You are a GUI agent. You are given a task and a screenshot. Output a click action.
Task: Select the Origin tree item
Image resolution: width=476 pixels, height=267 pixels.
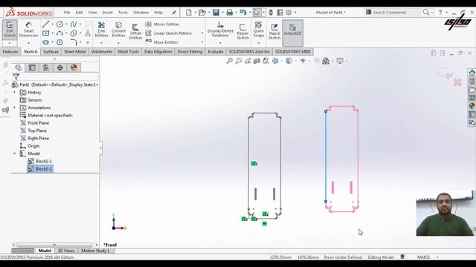[30, 146]
